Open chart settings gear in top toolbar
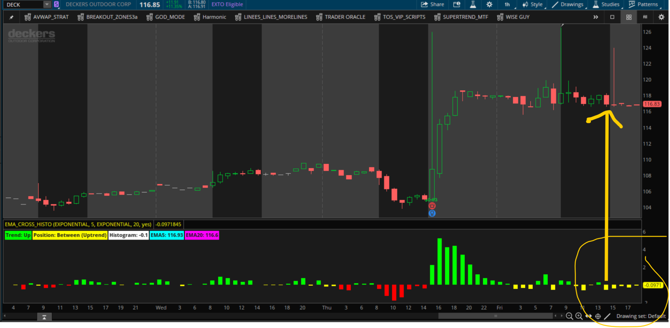Image resolution: width=670 pixels, height=328 pixels. (x=489, y=5)
